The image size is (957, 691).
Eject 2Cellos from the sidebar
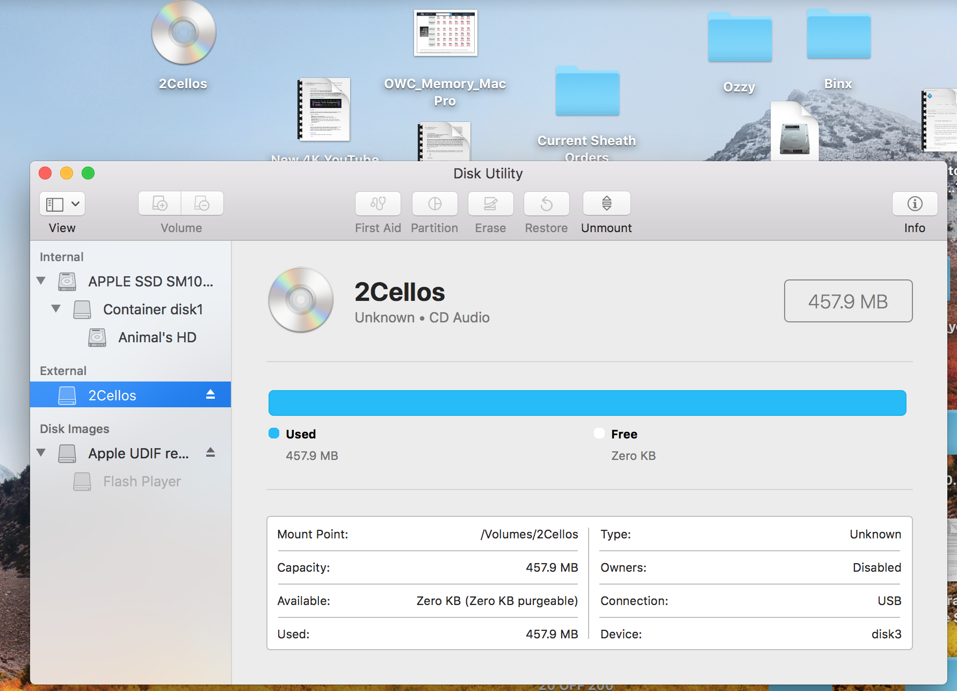(211, 394)
